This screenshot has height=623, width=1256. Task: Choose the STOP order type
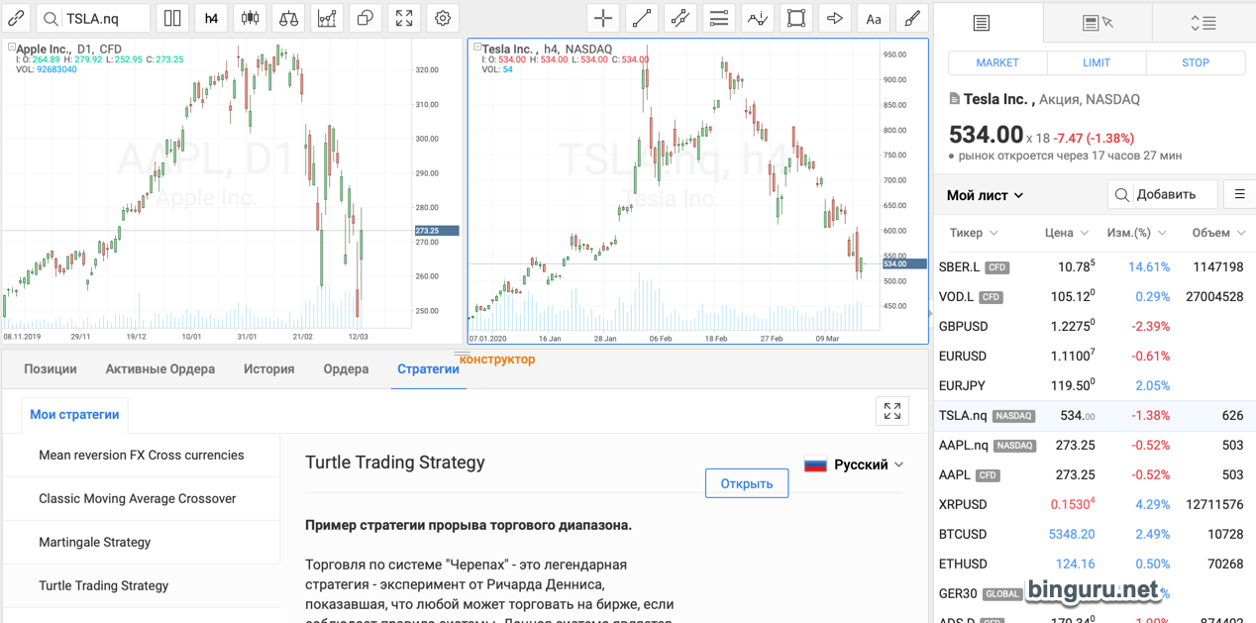(x=1196, y=62)
